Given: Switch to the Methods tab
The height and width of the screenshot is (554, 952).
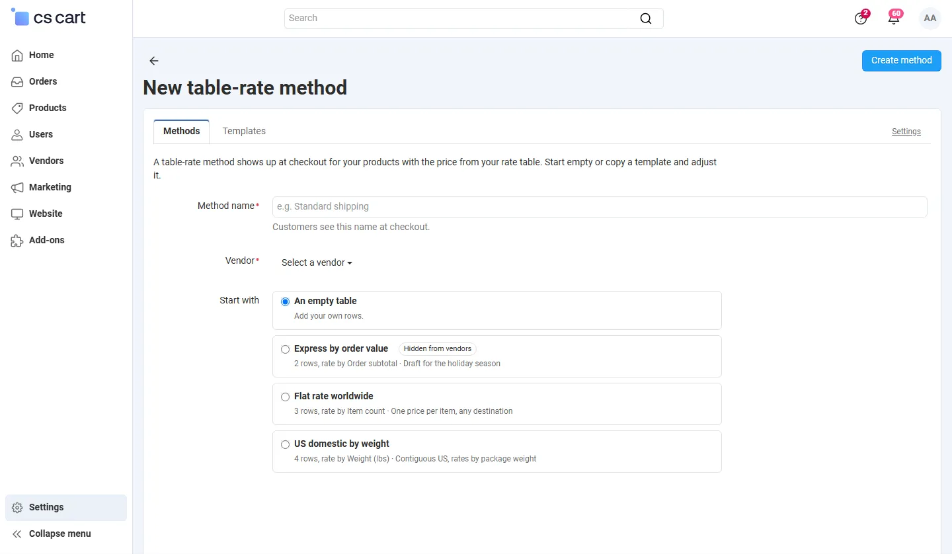Looking at the screenshot, I should click(x=181, y=132).
